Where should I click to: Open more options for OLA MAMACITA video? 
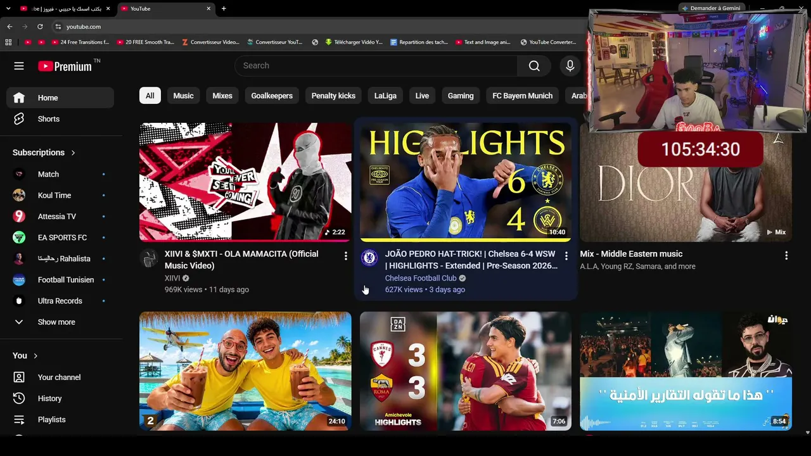tap(345, 255)
